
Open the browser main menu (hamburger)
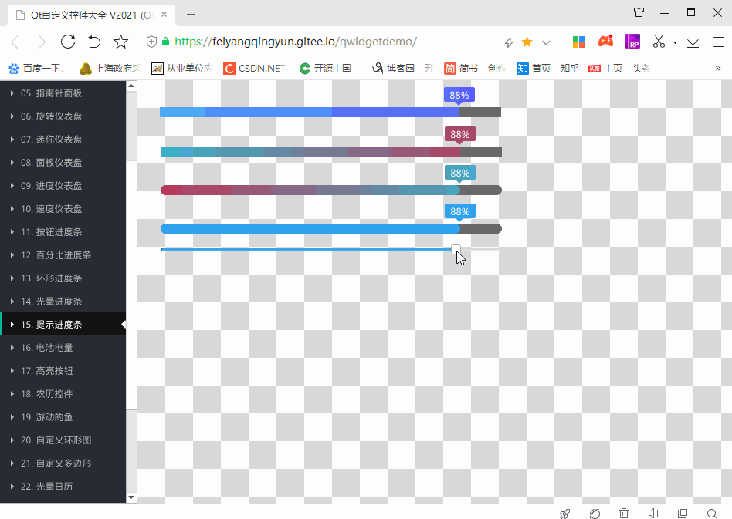(717, 42)
